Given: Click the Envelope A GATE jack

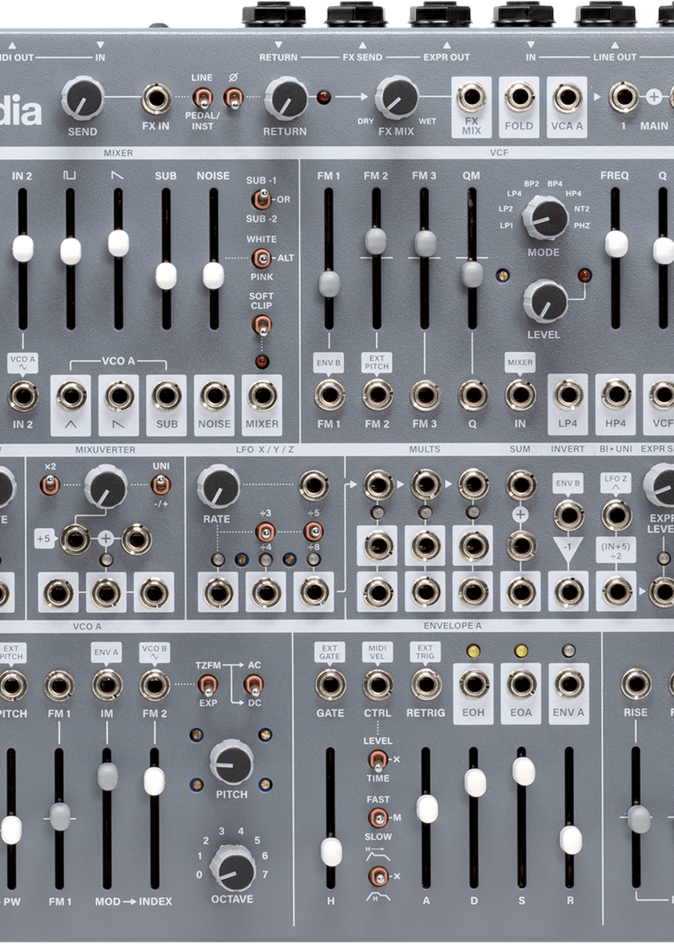Looking at the screenshot, I should [x=330, y=684].
